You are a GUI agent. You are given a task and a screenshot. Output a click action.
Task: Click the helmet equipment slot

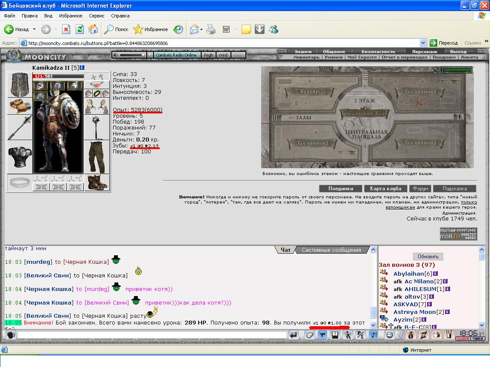tap(20, 85)
